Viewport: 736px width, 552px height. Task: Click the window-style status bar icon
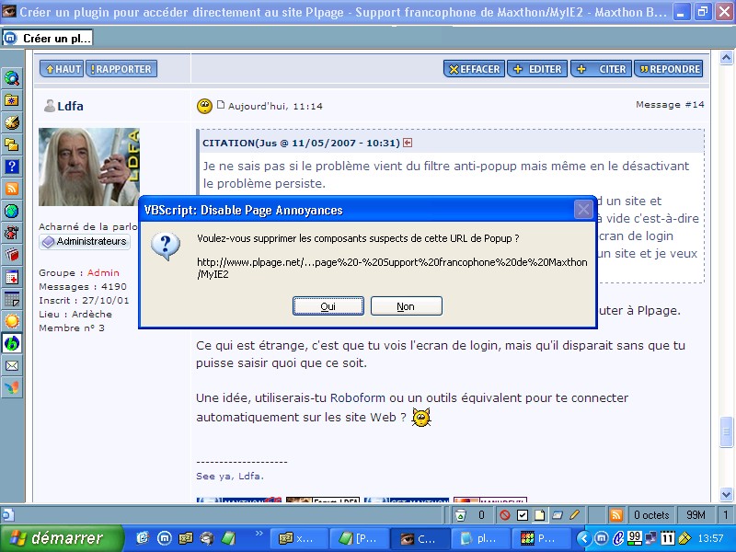(x=558, y=515)
